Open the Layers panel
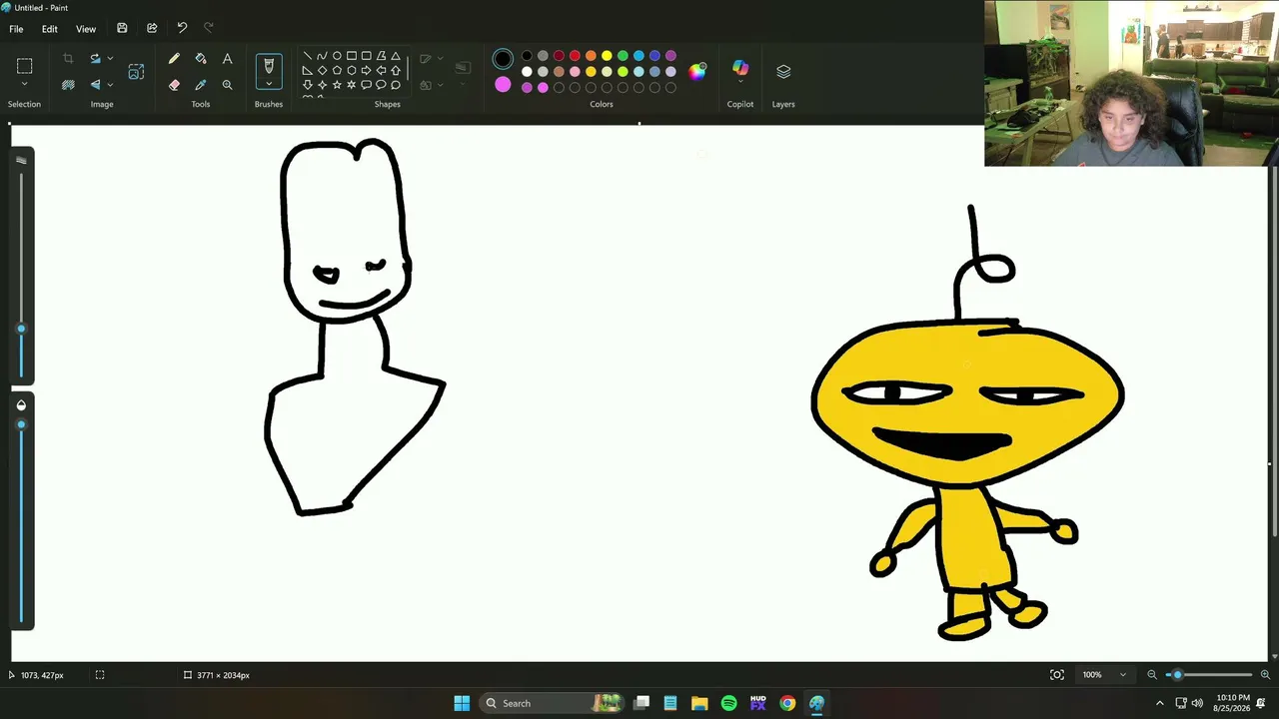Screen dimensions: 1279x719 pyautogui.click(x=783, y=71)
